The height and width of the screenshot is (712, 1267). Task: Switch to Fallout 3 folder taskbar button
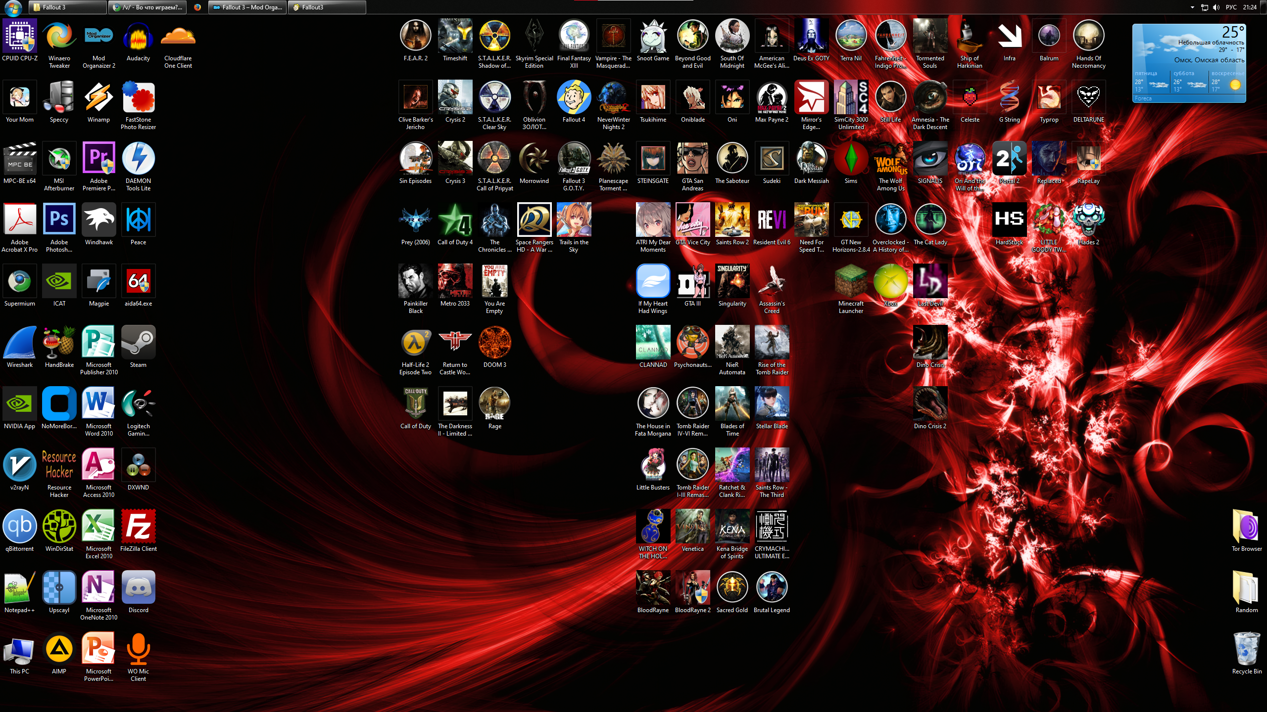tap(68, 7)
